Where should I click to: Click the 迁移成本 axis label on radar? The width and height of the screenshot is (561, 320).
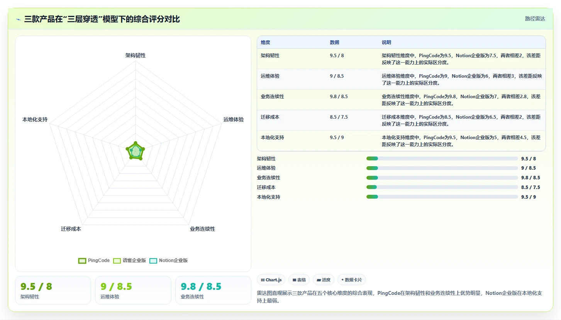(x=71, y=229)
